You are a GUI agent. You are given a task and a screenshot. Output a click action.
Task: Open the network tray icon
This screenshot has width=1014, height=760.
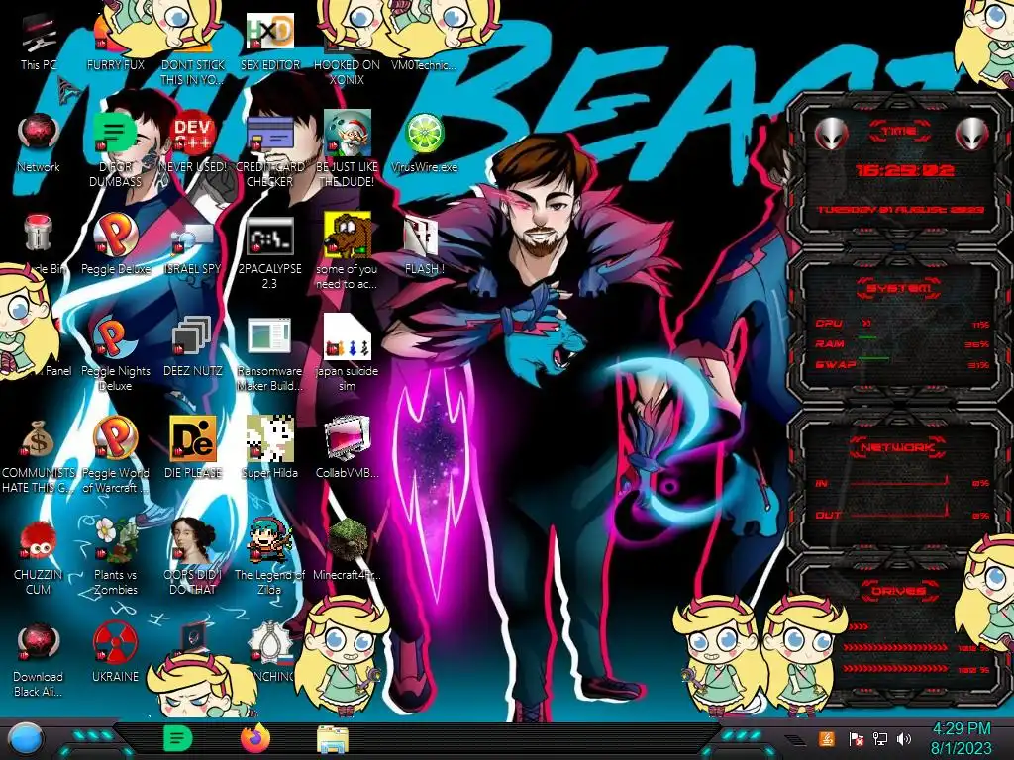880,738
